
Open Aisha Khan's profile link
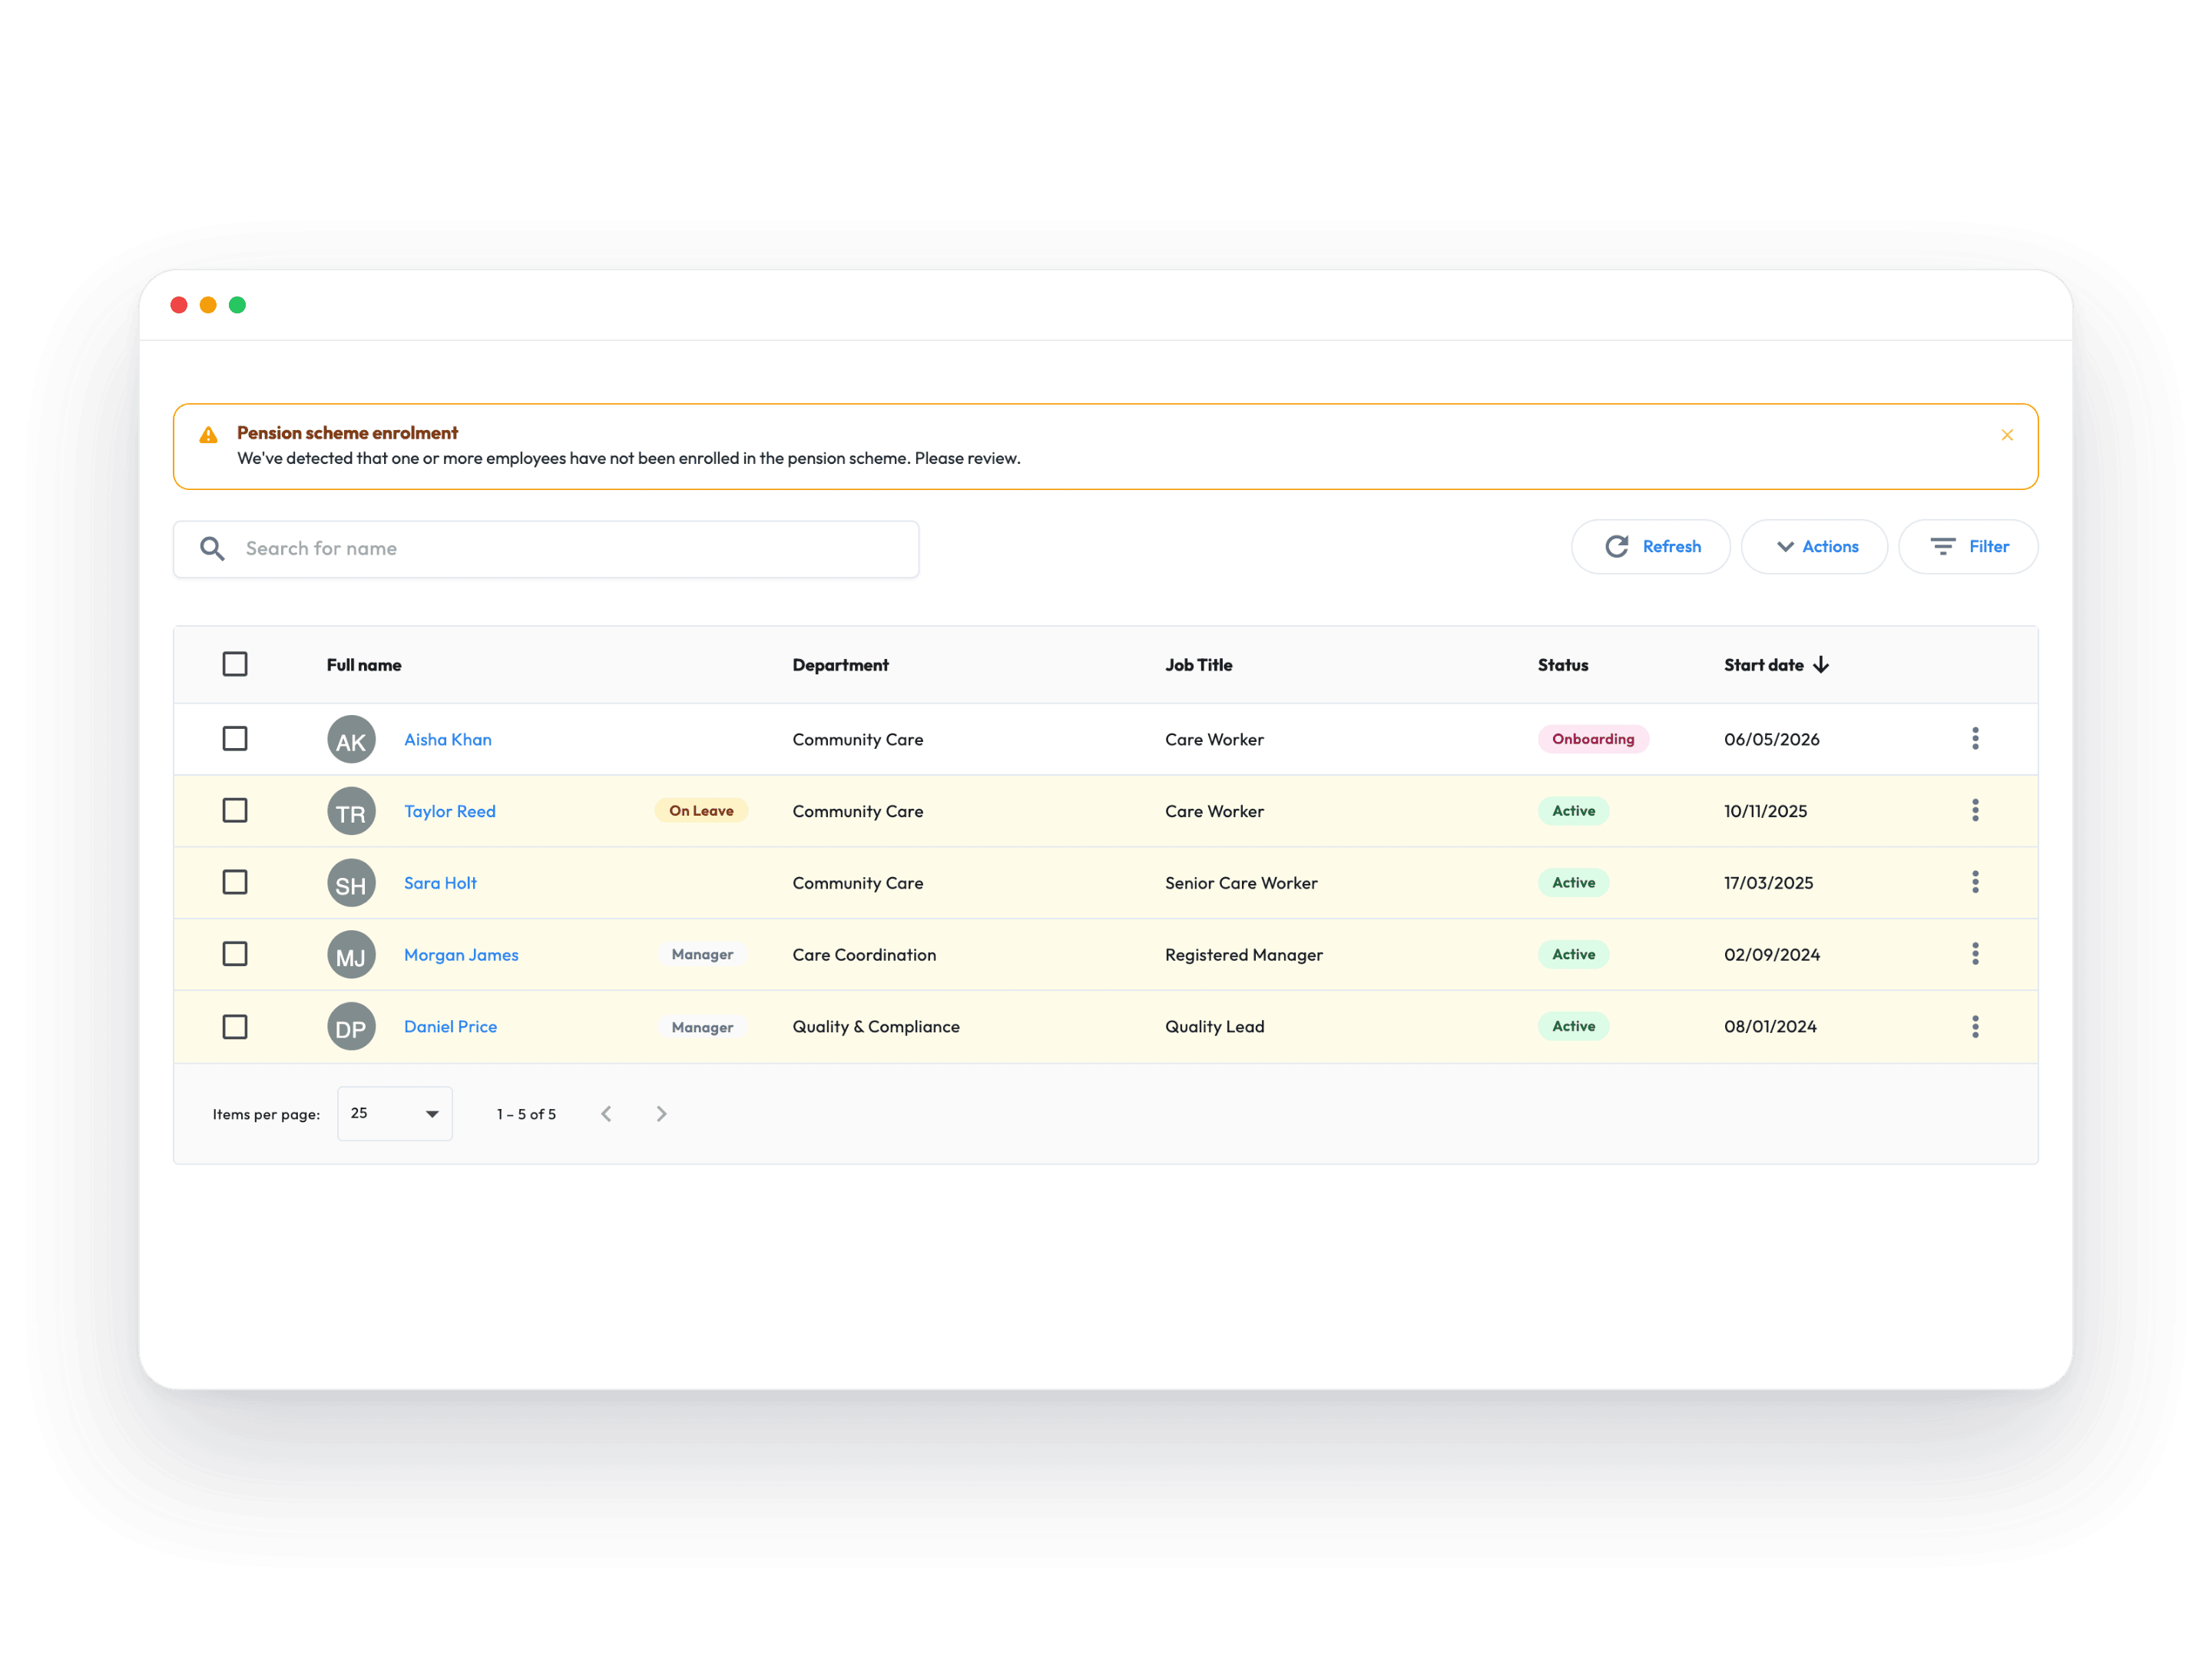(x=448, y=740)
